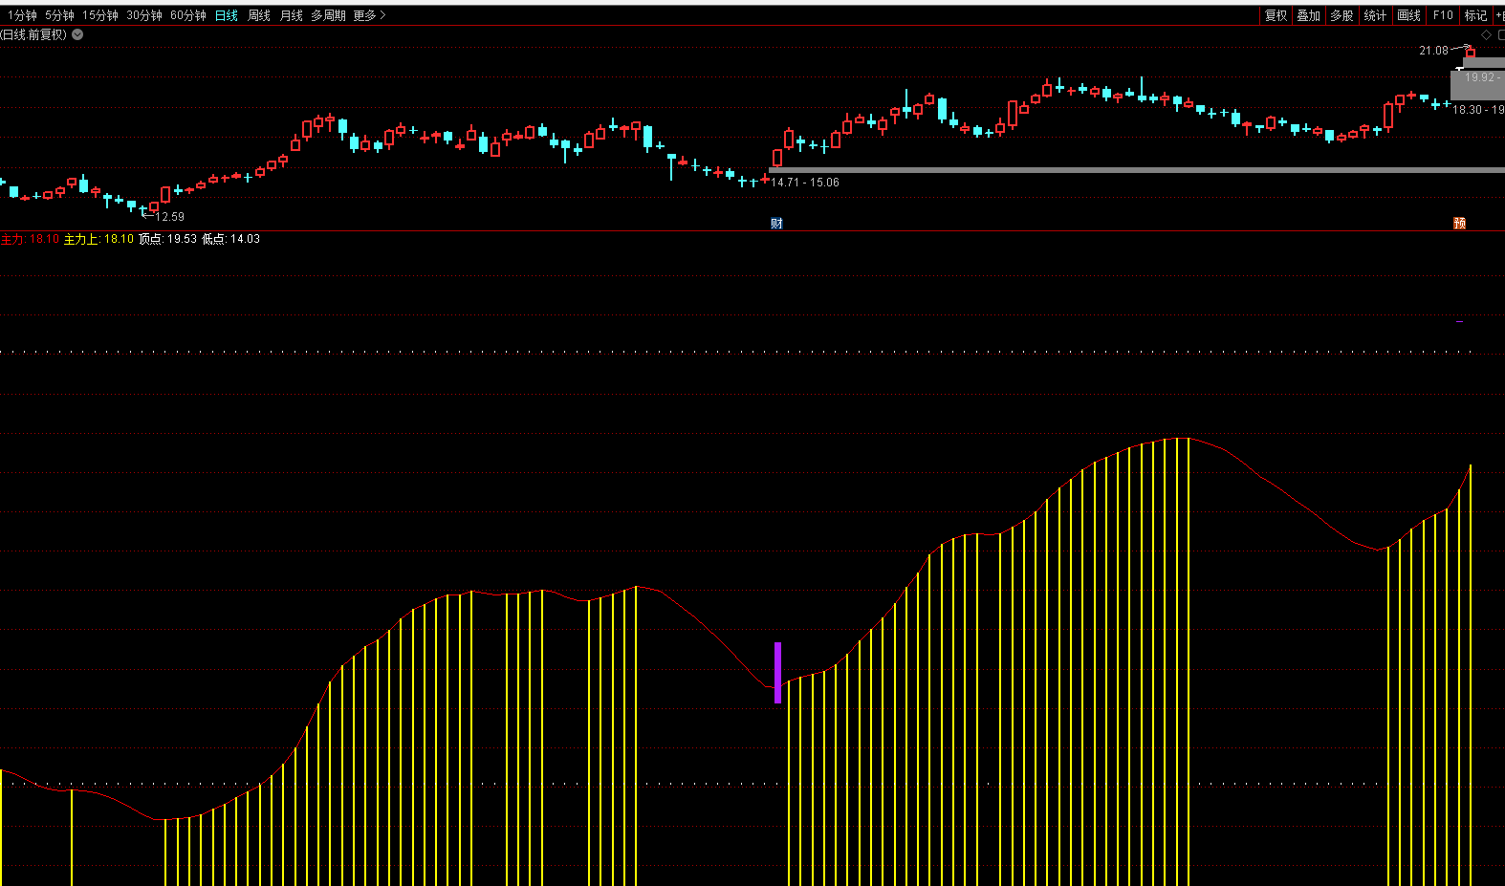Image resolution: width=1505 pixels, height=886 pixels.
Task: Open the 复权 adjustment menu
Action: (1276, 15)
